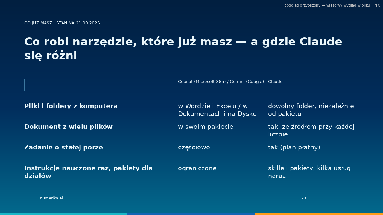The width and height of the screenshot is (383, 215).
Task: Select the cell 'w swoim pakiecie'
Action: click(x=206, y=127)
